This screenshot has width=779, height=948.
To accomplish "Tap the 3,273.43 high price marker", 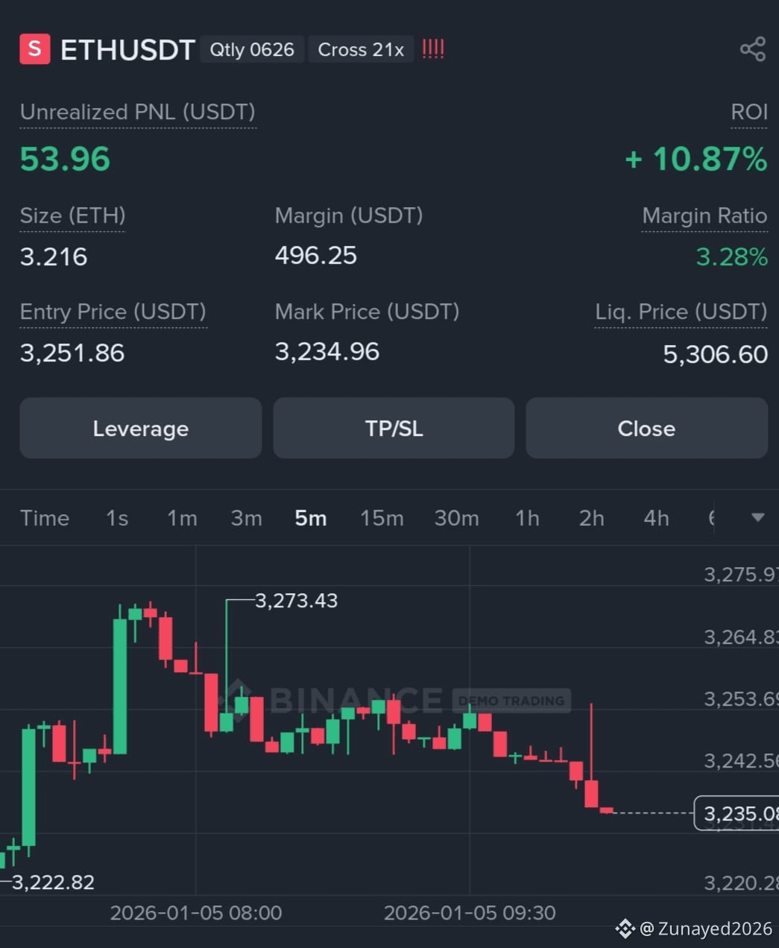I will pos(296,601).
